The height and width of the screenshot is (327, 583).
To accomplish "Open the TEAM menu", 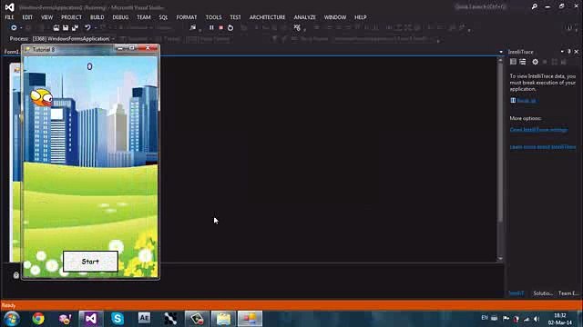I will (144, 17).
